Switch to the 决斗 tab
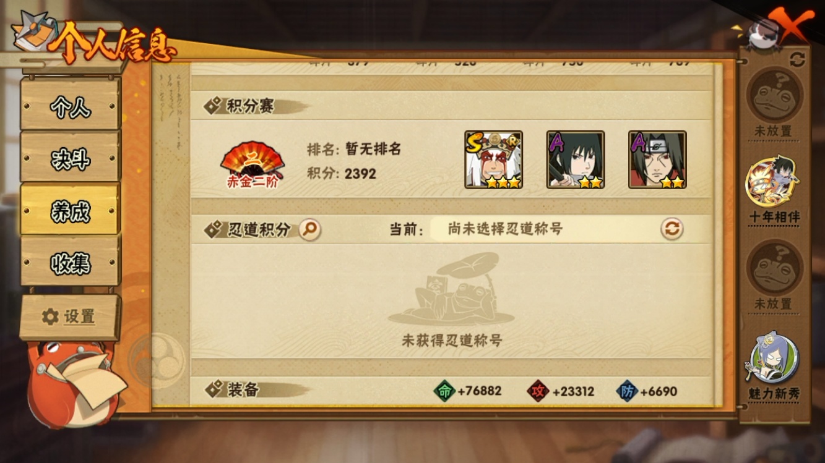 coord(71,159)
